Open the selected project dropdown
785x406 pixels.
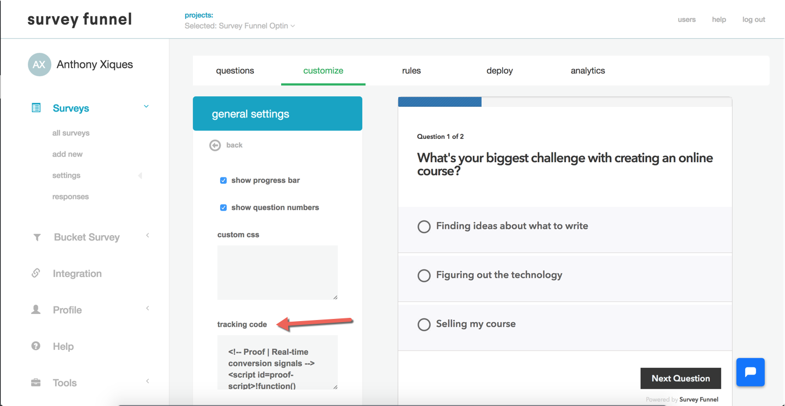click(240, 26)
